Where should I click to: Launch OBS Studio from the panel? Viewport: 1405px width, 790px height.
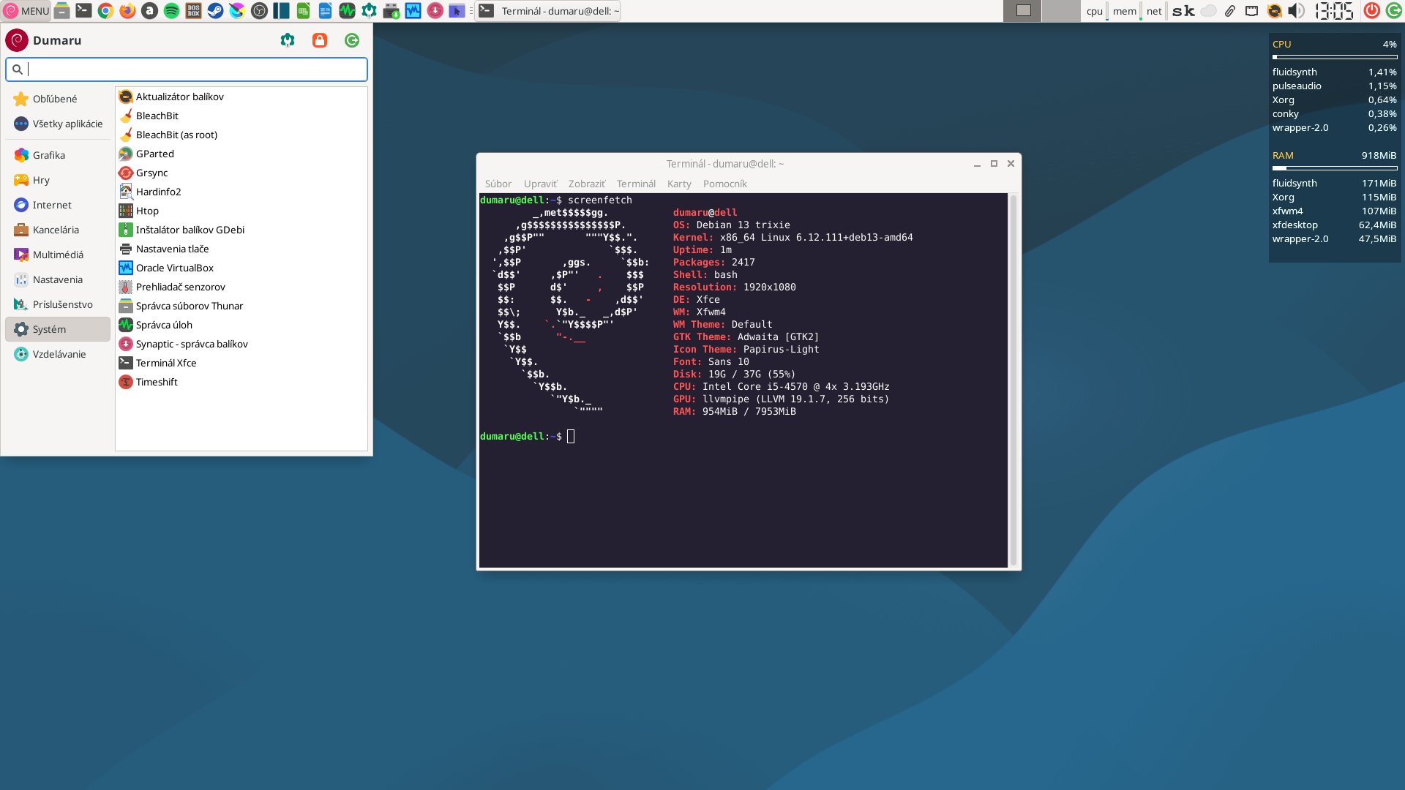259,11
